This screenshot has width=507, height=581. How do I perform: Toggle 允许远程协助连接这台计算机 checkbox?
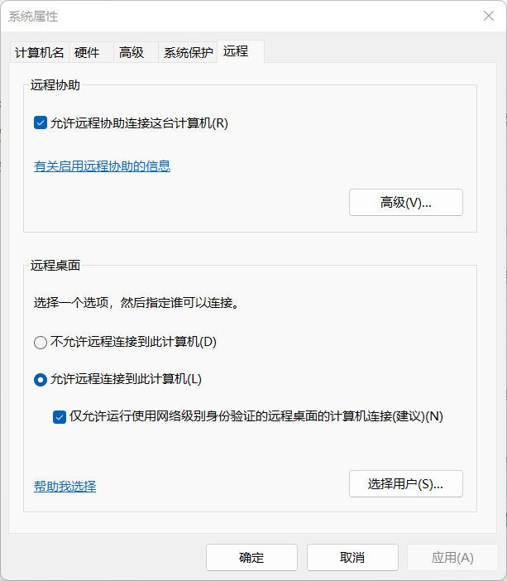pos(40,123)
